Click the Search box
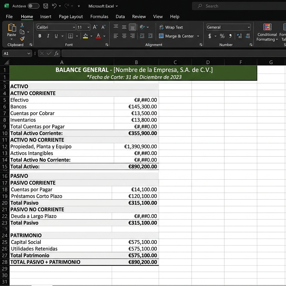286x286 pixels. 239,6
